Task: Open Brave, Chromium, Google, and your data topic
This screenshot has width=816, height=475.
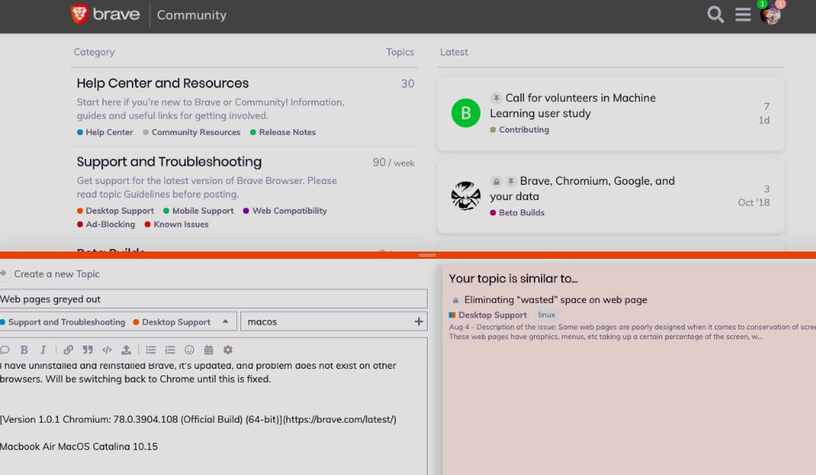Action: (582, 188)
